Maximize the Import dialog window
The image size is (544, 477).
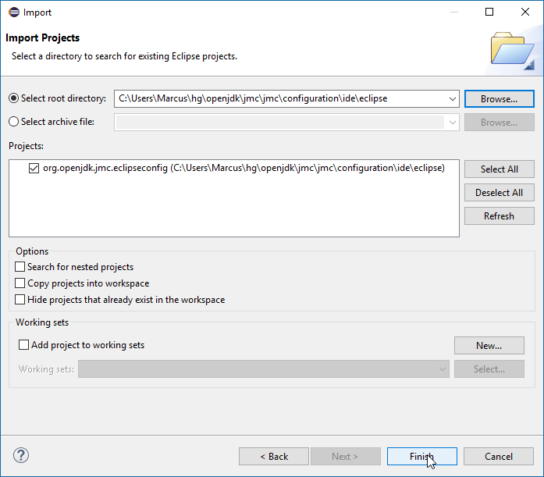point(489,12)
